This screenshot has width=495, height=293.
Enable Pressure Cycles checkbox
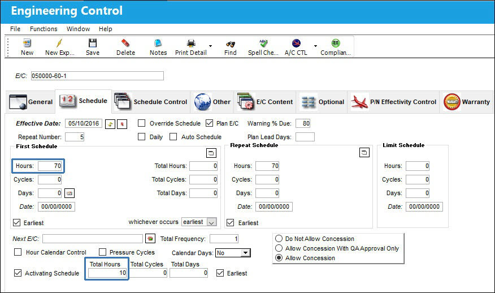(102, 252)
